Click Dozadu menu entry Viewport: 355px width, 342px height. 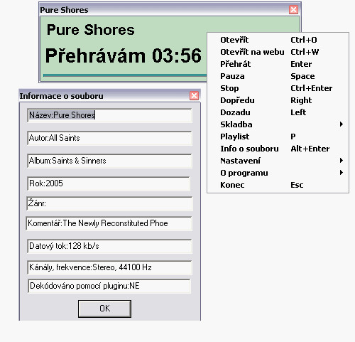coord(278,112)
